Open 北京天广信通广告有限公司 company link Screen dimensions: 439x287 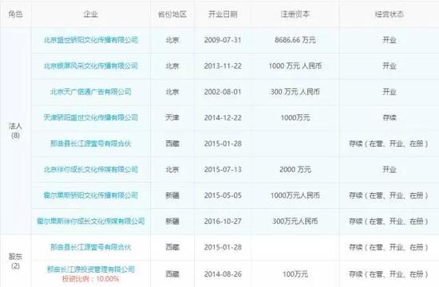point(91,92)
